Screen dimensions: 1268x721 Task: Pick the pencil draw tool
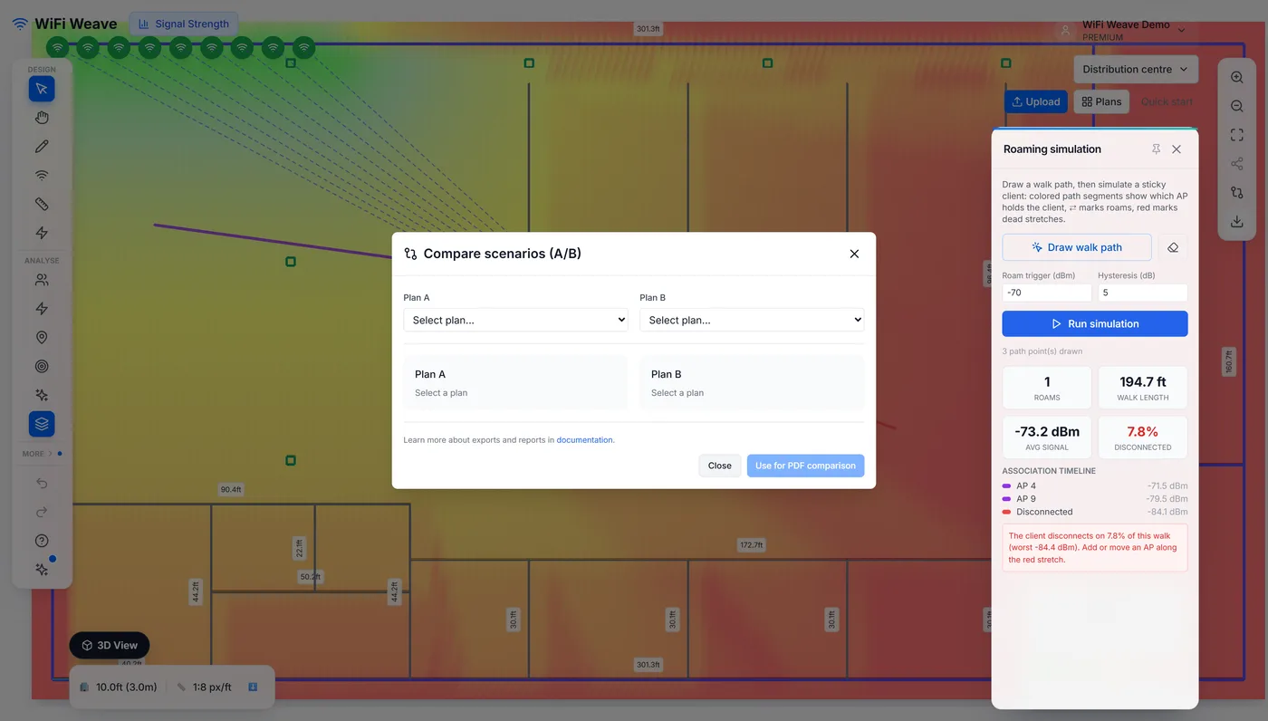click(x=42, y=147)
